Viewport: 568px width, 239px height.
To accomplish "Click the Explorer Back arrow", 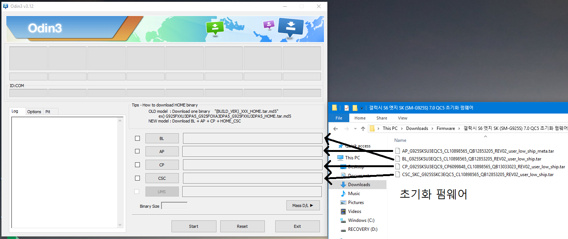I will point(336,128).
